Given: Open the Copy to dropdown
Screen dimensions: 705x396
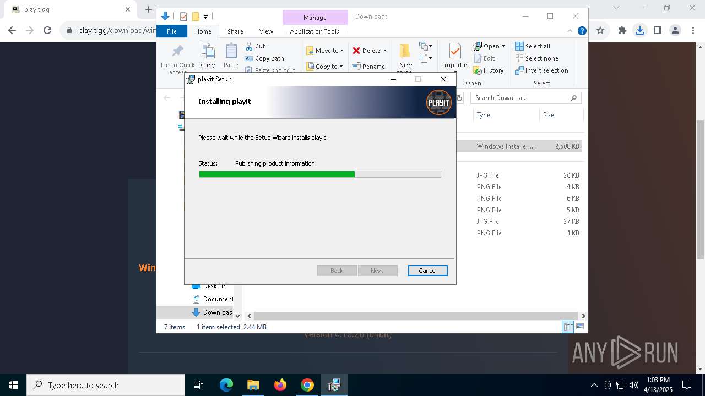Looking at the screenshot, I should [325, 67].
